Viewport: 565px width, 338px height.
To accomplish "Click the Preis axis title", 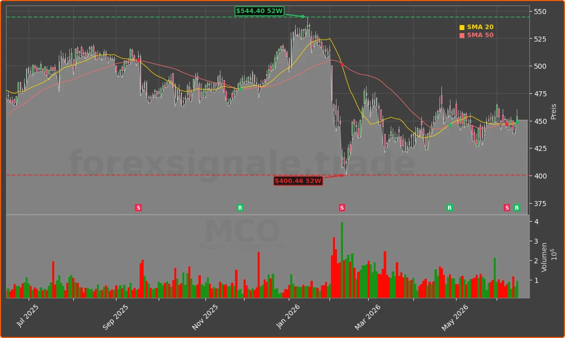I will 554,112.
